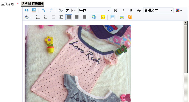The height and width of the screenshot is (102, 189).
Task: Clear formatting with the eraser icon
Action: click(61, 10)
